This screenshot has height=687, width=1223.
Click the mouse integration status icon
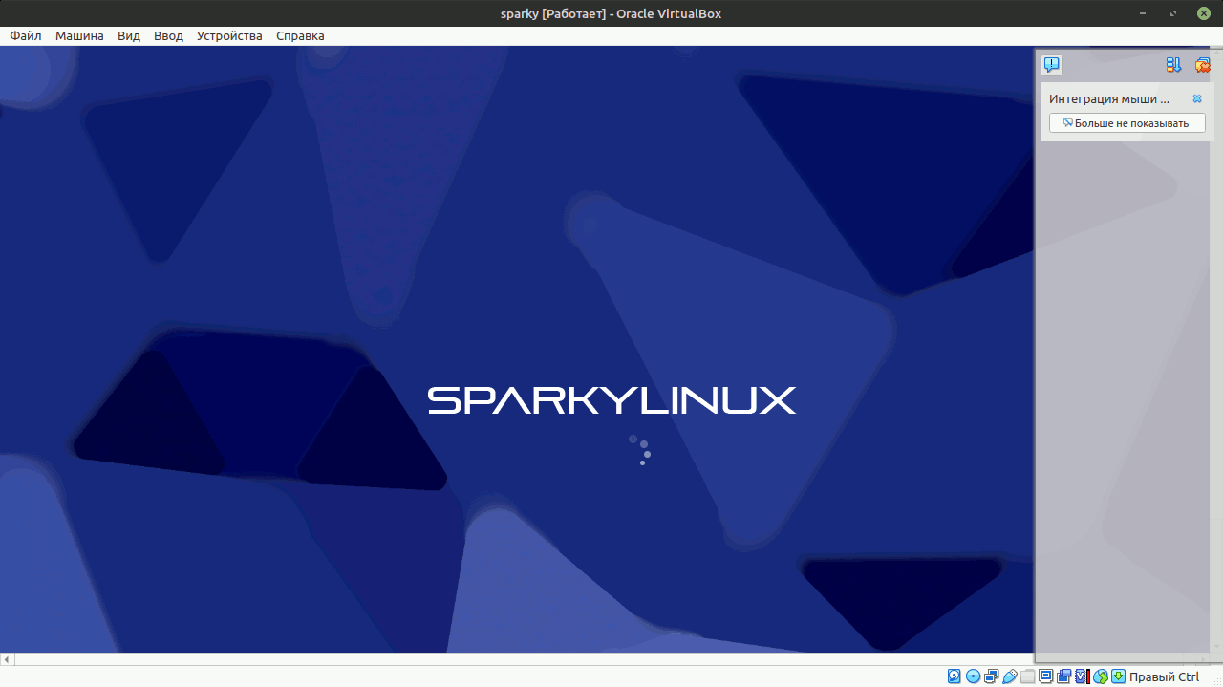[1101, 676]
